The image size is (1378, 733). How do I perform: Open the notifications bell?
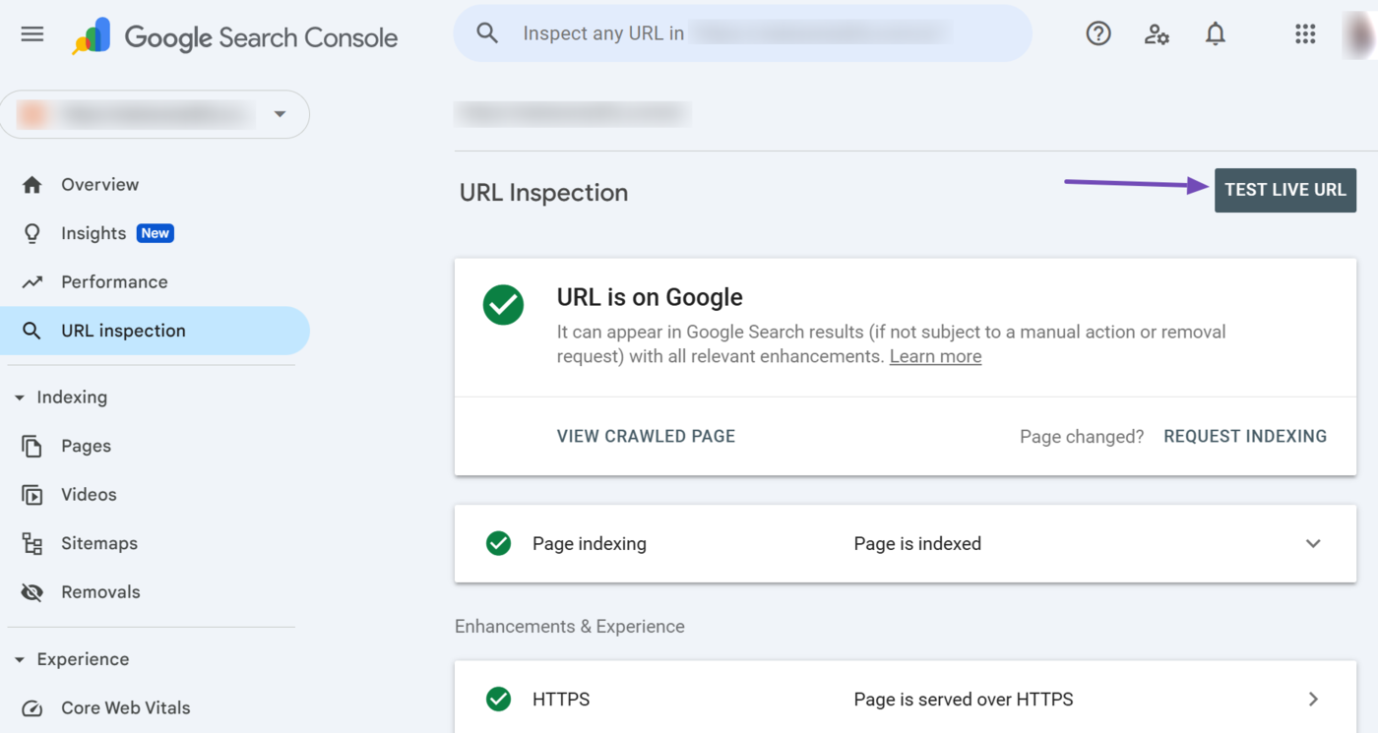coord(1216,34)
